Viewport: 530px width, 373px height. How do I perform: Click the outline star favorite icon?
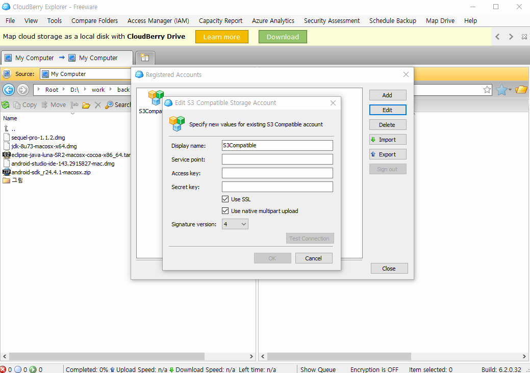[x=487, y=90]
